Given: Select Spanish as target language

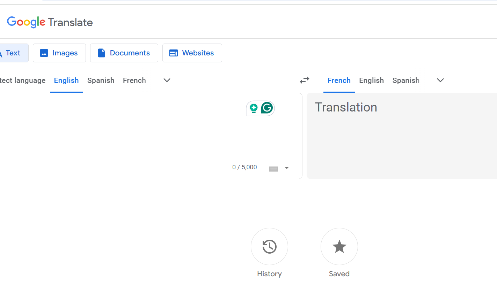Looking at the screenshot, I should click(406, 80).
